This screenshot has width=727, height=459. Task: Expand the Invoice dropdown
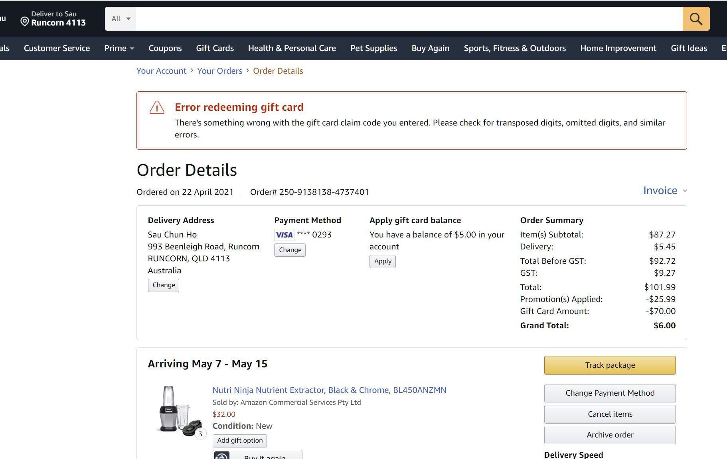(665, 190)
